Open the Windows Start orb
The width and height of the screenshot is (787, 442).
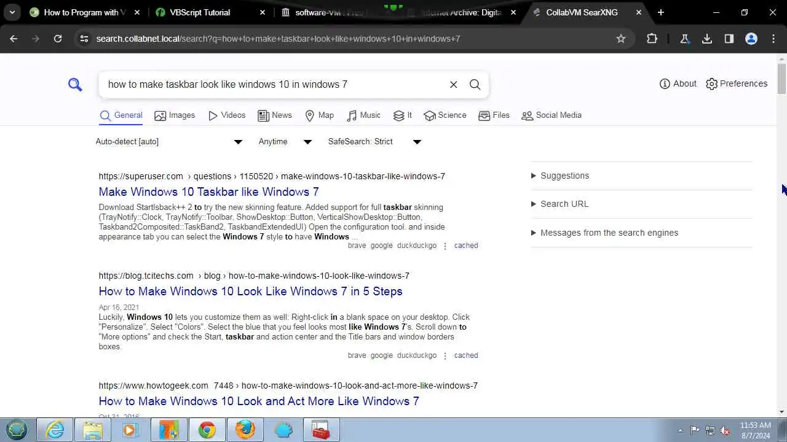pyautogui.click(x=17, y=430)
